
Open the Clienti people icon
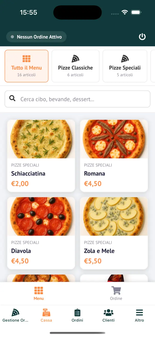108,313
